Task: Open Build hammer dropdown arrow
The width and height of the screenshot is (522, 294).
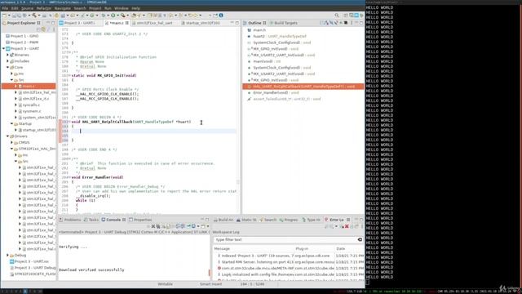Action: (x=39, y=16)
